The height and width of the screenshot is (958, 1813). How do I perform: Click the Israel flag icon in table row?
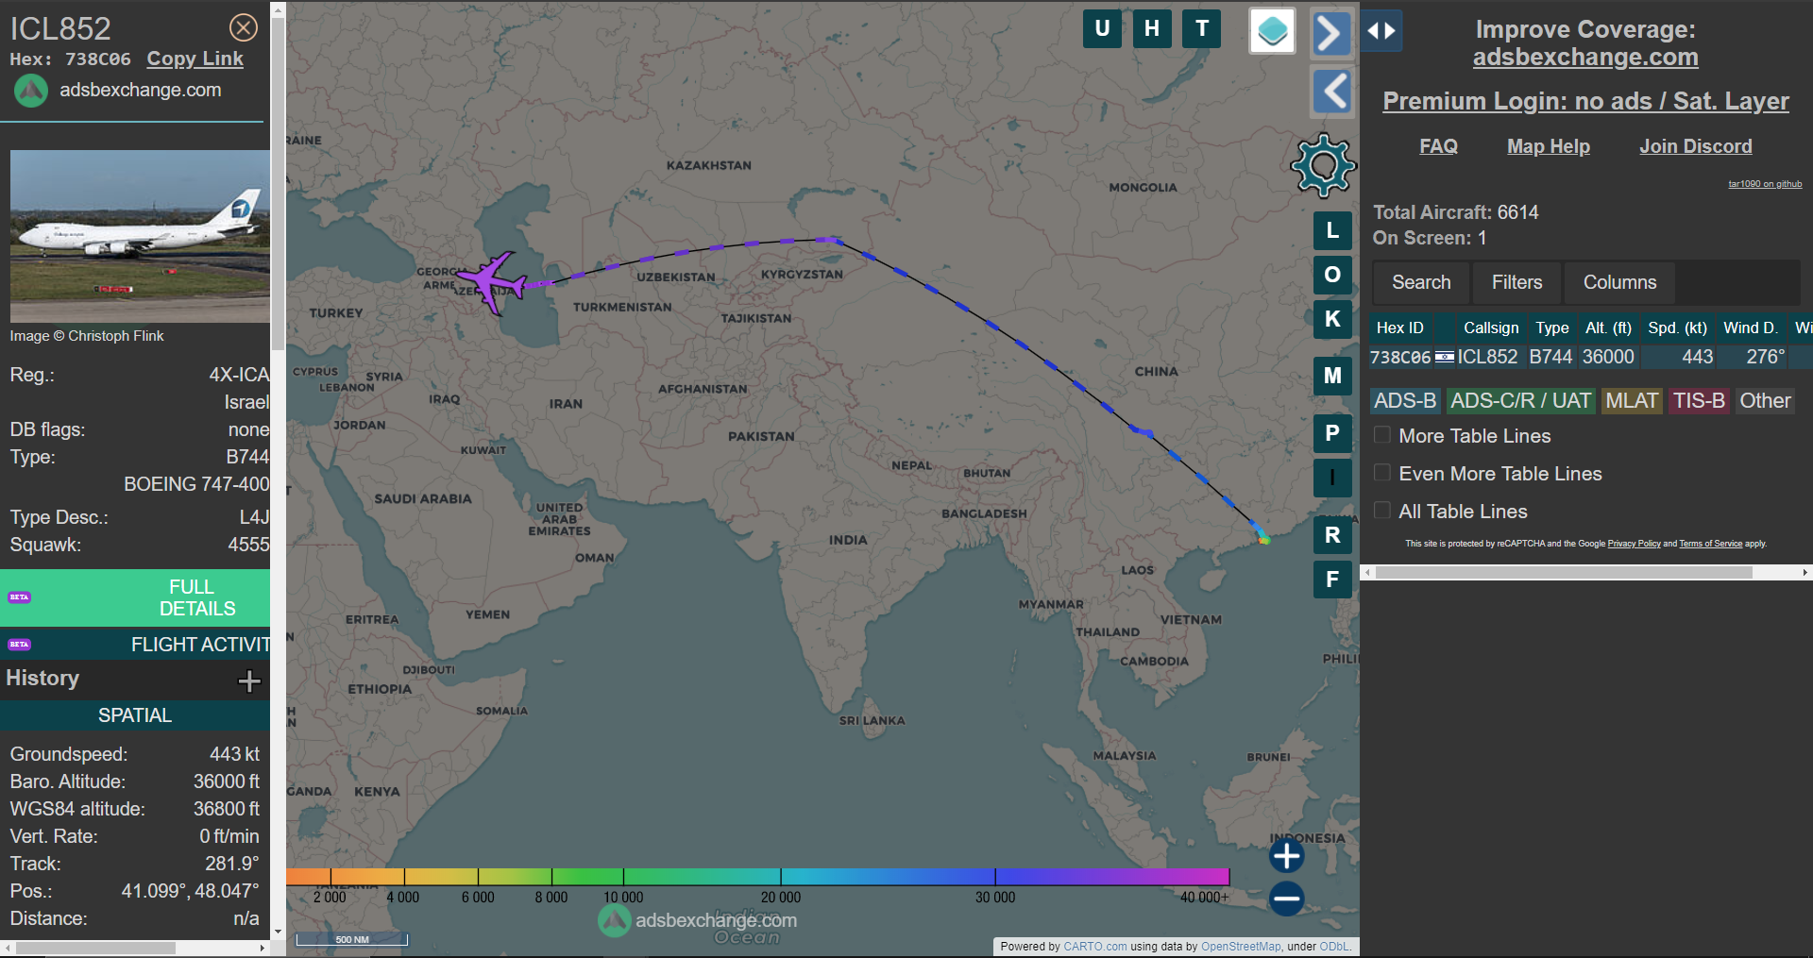1445,357
